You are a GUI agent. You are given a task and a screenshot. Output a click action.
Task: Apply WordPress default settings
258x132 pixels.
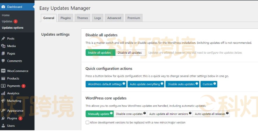pos(106,84)
